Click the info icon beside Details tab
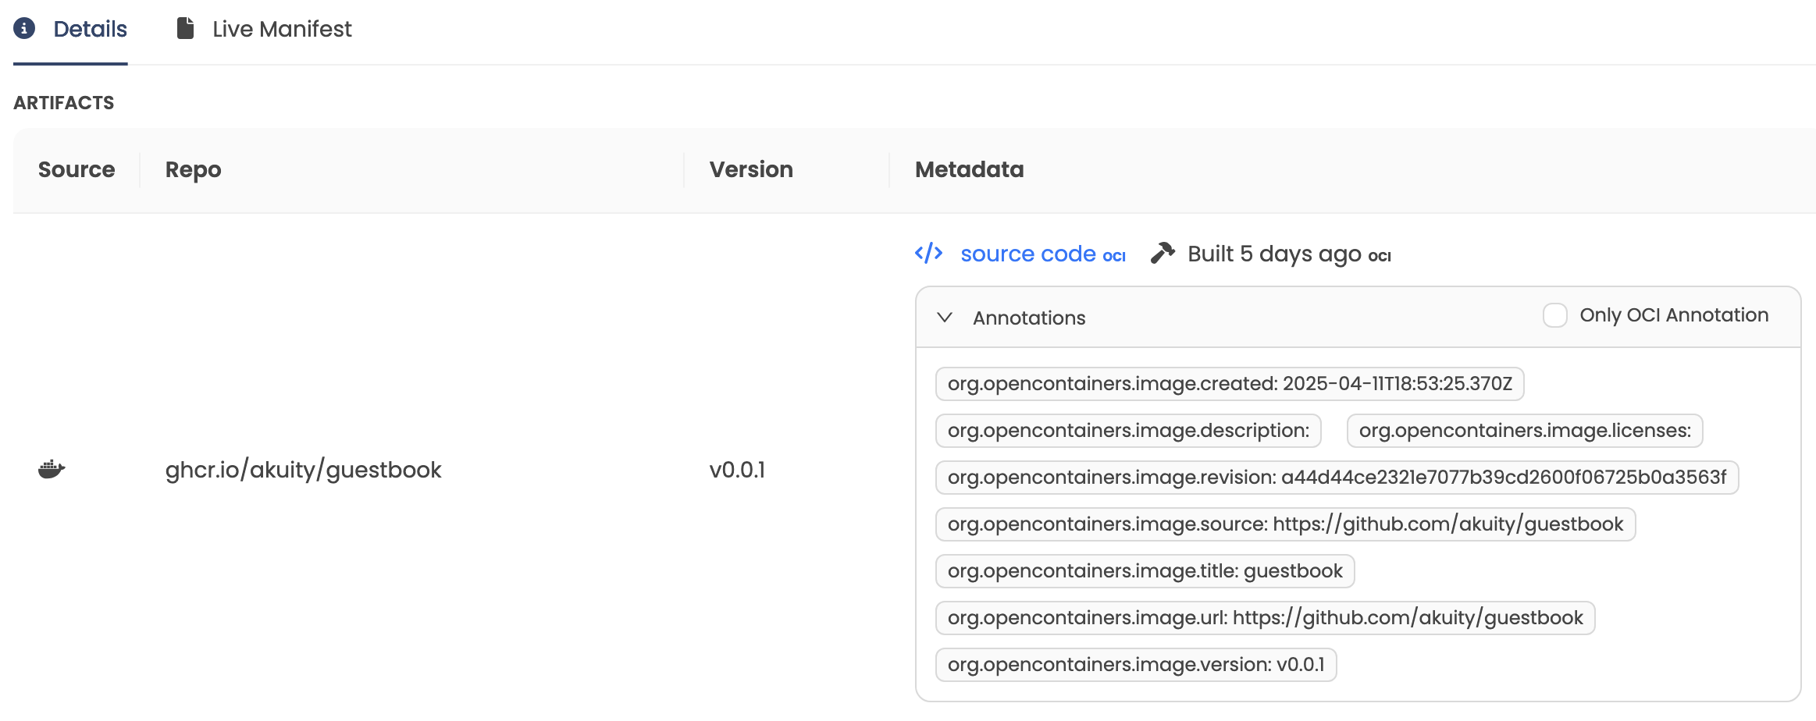The image size is (1816, 721). 25,27
